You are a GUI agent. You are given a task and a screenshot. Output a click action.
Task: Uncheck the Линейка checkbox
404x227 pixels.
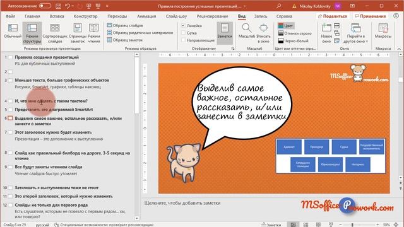pos(184,25)
